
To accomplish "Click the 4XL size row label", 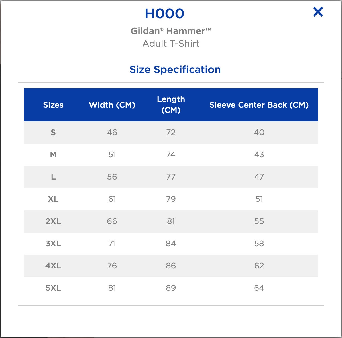I will (x=53, y=266).
